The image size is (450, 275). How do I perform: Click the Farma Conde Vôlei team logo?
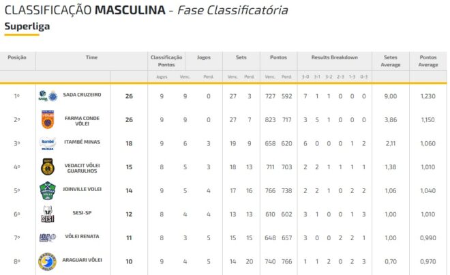[x=47, y=119]
